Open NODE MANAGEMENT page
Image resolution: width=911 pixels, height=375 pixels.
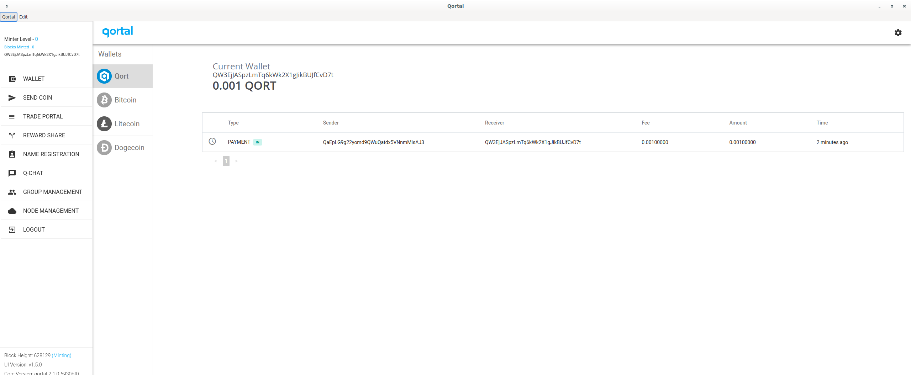[46, 211]
